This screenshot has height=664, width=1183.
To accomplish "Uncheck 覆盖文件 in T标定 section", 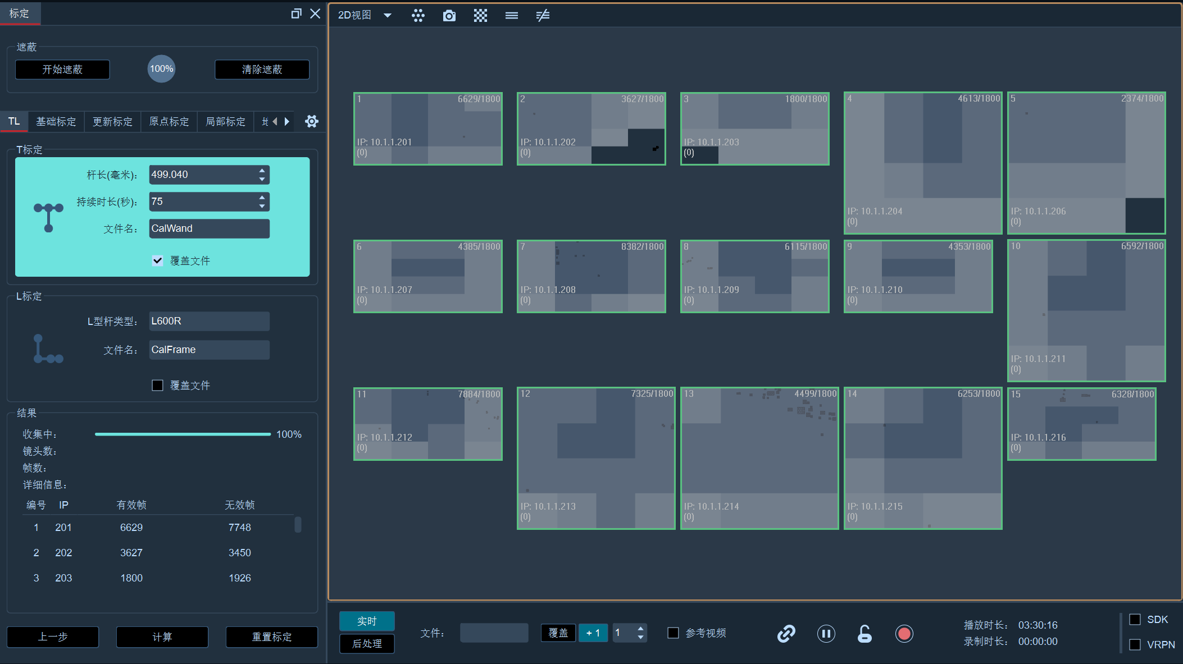I will [158, 260].
